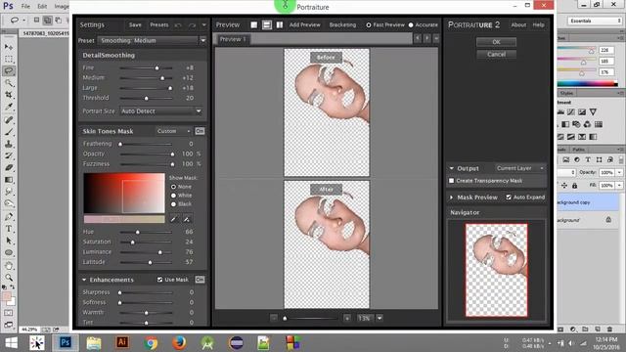This screenshot has width=626, height=352.
Task: Zoom out preview with minus button
Action: tap(274, 318)
